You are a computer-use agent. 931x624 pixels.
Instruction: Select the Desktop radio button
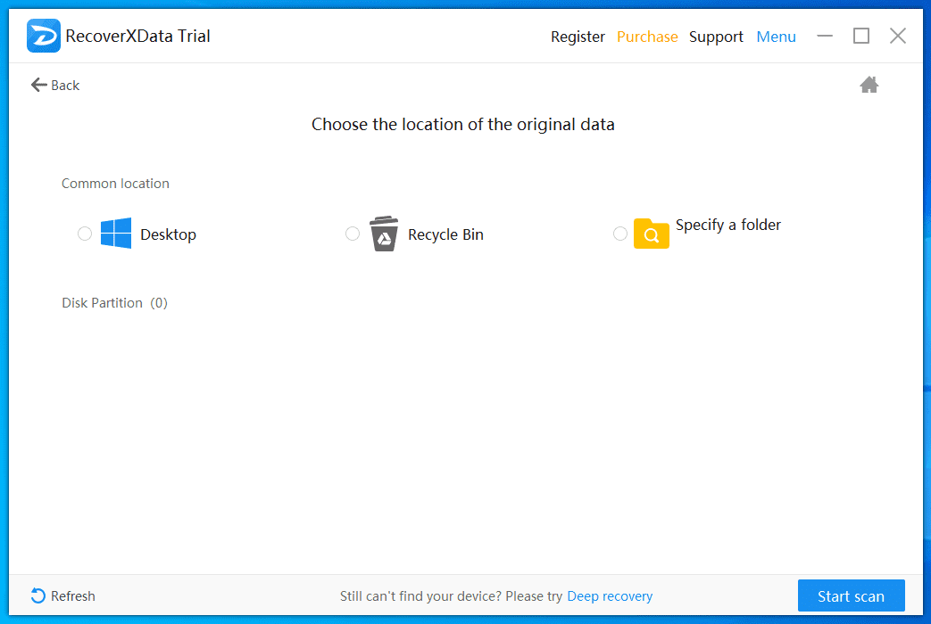pos(85,234)
